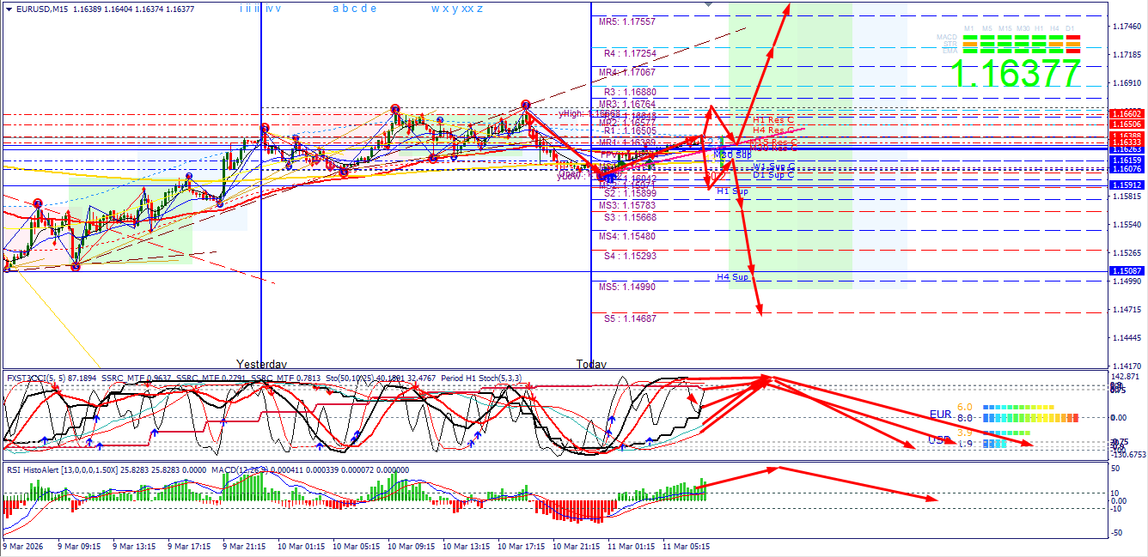The width and height of the screenshot is (1148, 557).
Task: Click the large green 1.16377 price display
Action: 1017,74
